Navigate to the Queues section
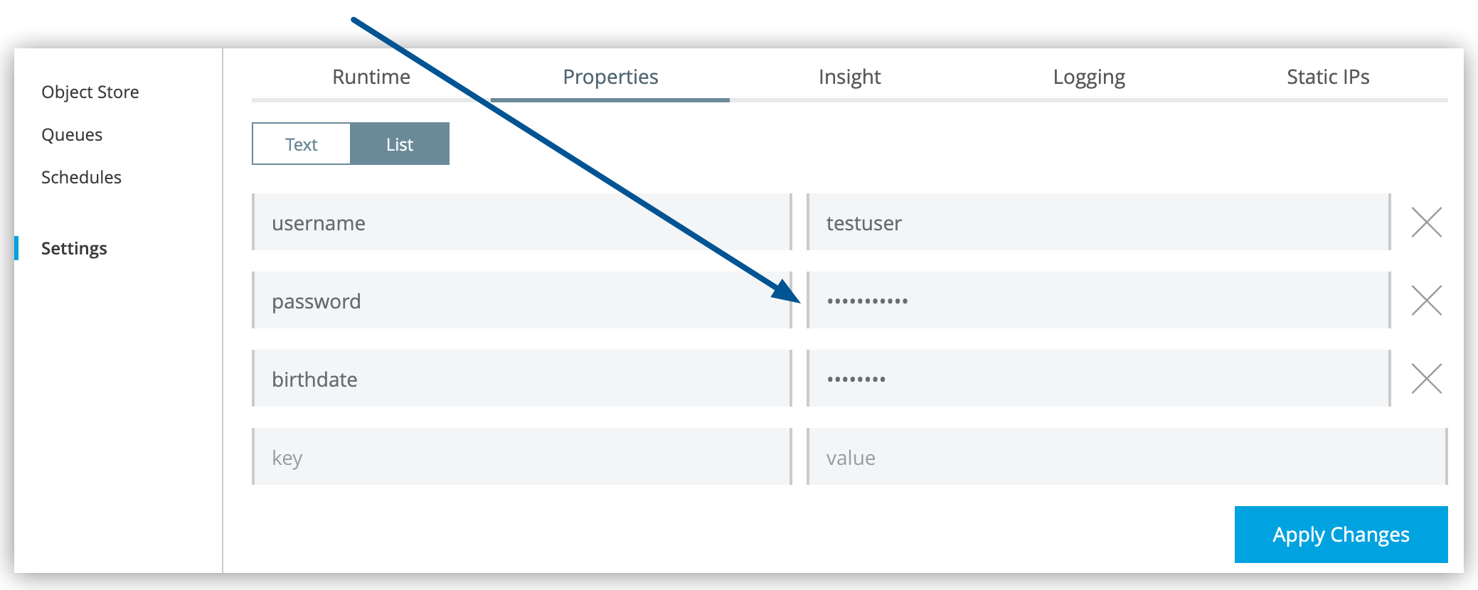Viewport: 1478px width, 590px height. (71, 134)
